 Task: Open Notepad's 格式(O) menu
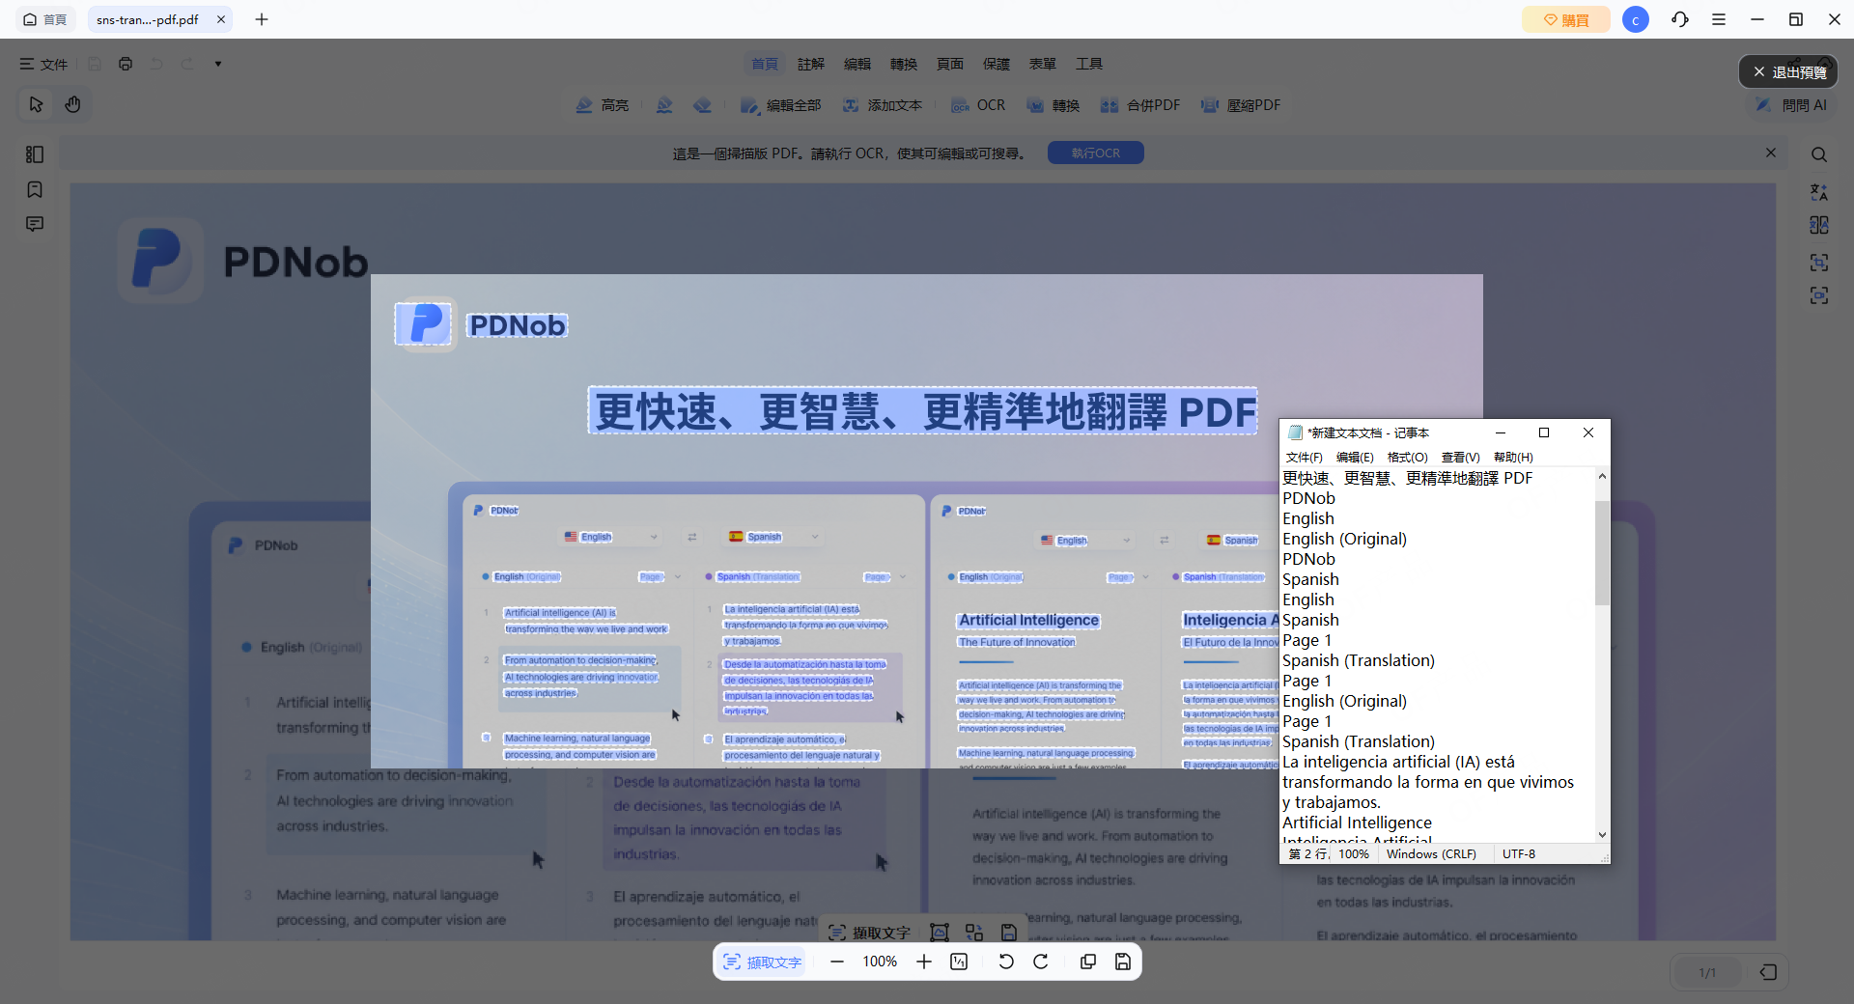1407,458
